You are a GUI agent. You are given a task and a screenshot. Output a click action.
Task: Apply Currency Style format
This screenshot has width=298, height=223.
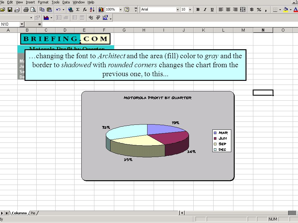coord(252,10)
